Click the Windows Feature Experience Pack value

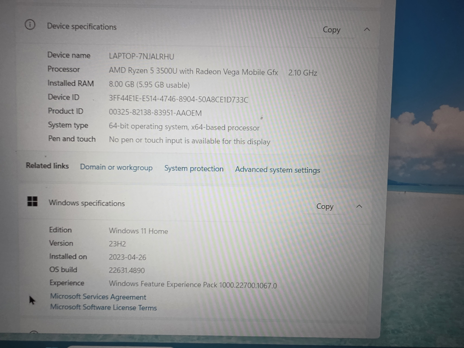click(x=193, y=284)
